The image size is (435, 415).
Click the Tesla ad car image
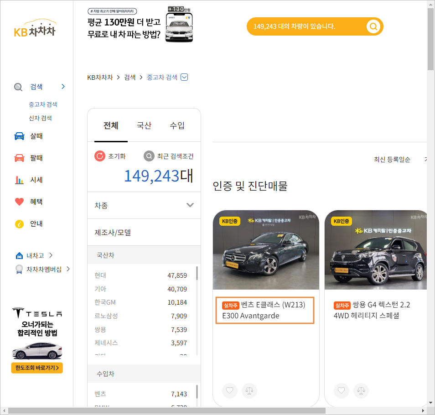tap(37, 351)
